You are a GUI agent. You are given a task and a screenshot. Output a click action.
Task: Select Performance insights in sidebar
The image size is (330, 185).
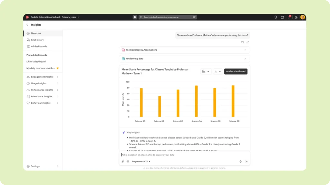pyautogui.click(x=42, y=90)
